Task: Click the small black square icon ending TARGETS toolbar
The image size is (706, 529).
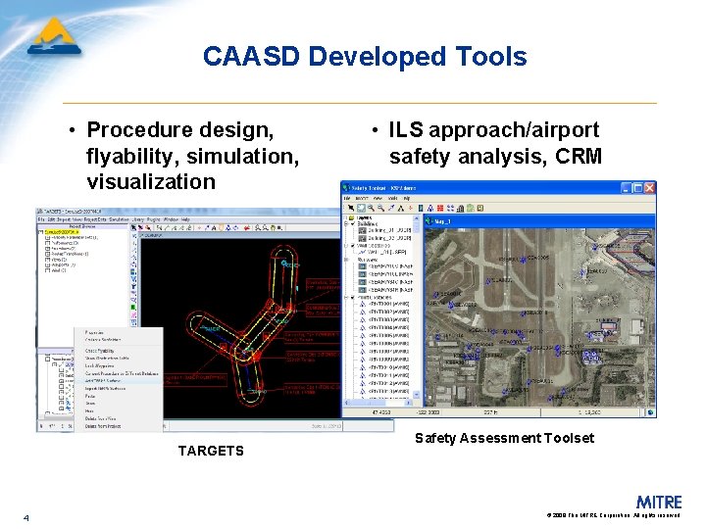Action: tap(279, 228)
